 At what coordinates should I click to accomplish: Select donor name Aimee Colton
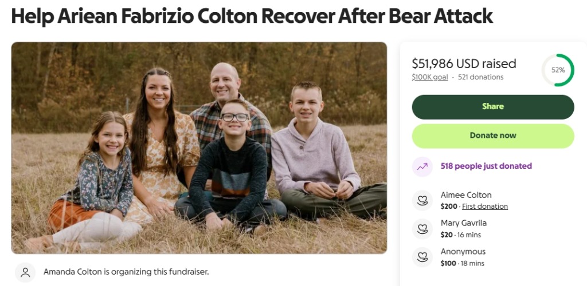point(466,195)
